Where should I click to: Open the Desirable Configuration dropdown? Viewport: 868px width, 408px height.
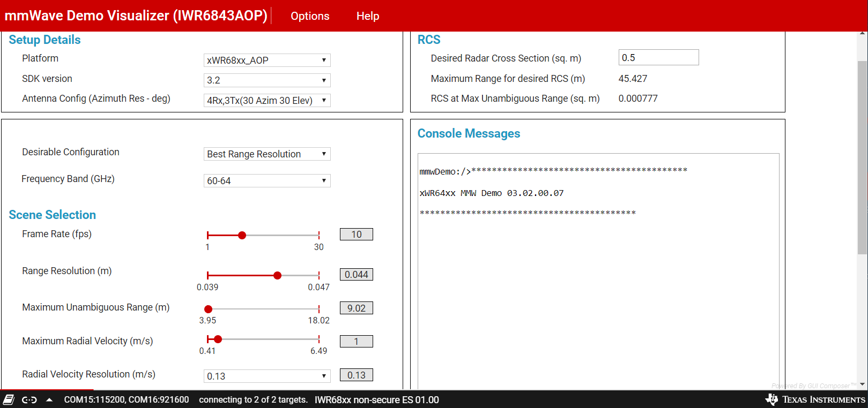click(x=267, y=154)
